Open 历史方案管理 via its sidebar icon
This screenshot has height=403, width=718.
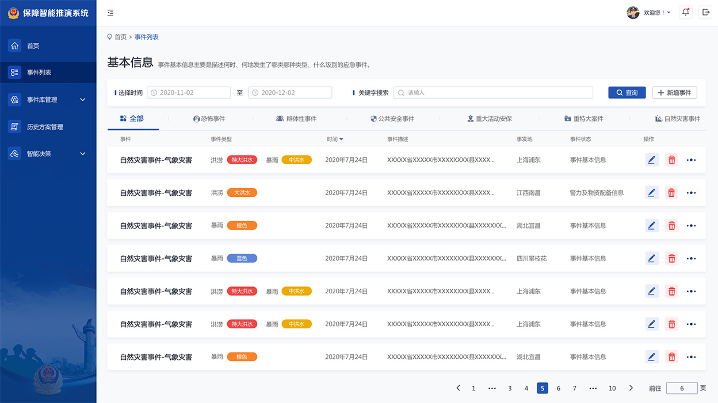pyautogui.click(x=14, y=126)
